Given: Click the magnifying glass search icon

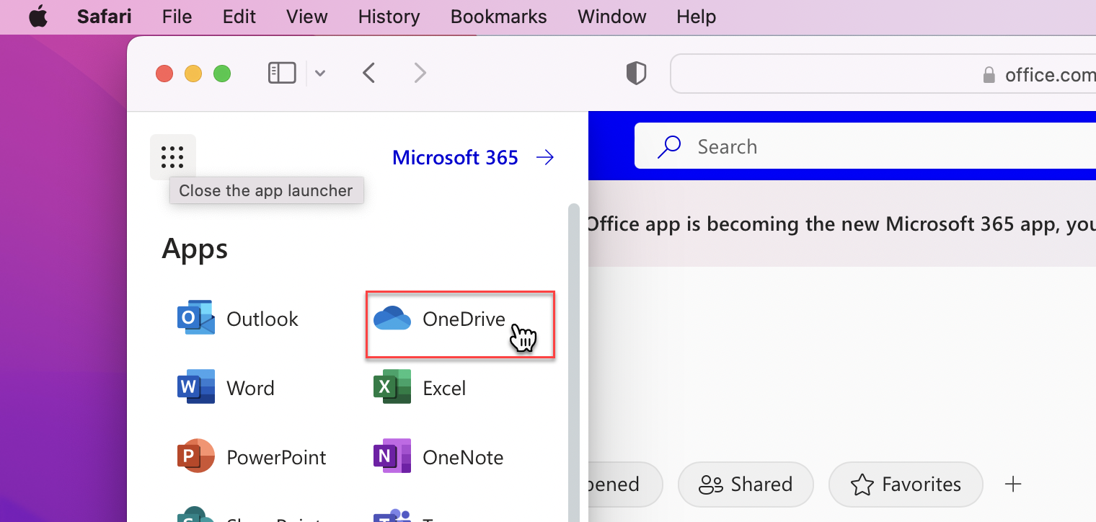Looking at the screenshot, I should click(669, 147).
